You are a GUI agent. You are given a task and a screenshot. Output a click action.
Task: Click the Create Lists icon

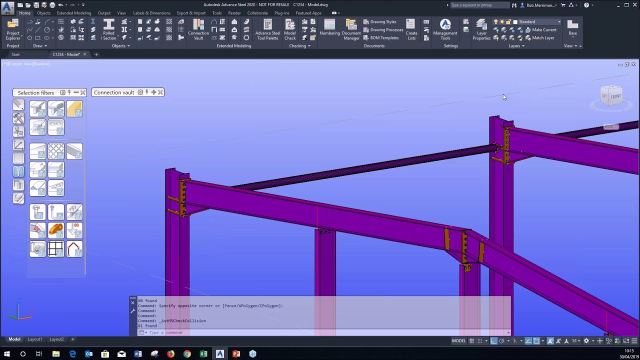[411, 29]
